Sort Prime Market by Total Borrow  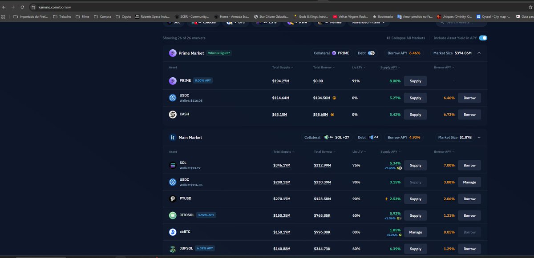(324, 67)
